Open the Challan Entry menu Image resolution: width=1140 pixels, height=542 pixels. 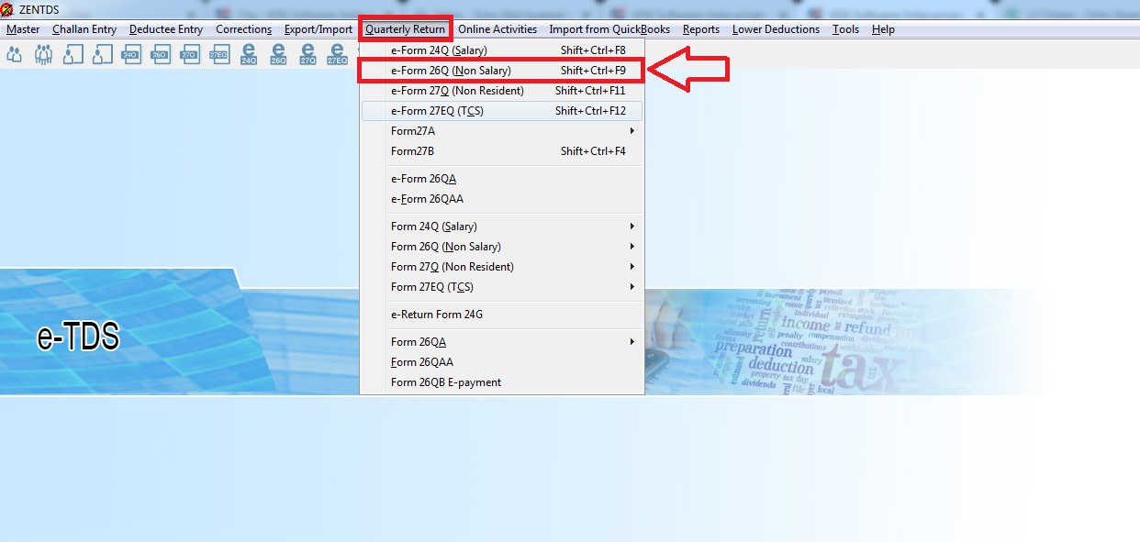coord(84,29)
